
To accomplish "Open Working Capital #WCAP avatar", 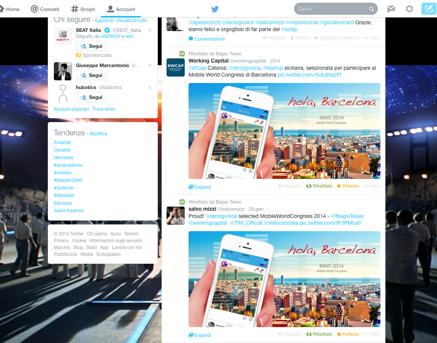I will tap(176, 67).
